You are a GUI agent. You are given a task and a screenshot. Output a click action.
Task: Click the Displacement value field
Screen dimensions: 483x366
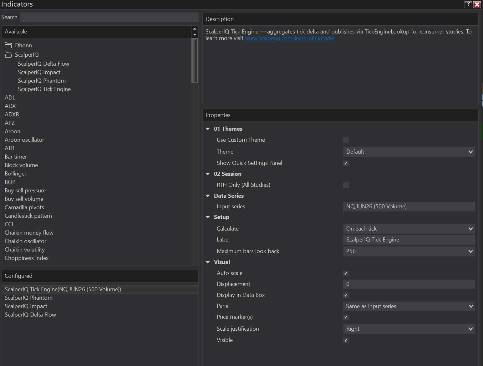pos(409,284)
